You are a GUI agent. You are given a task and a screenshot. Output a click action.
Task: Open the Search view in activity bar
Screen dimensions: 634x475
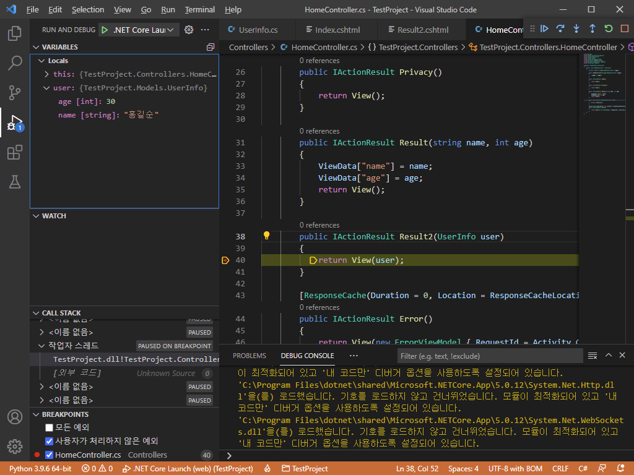(x=15, y=63)
